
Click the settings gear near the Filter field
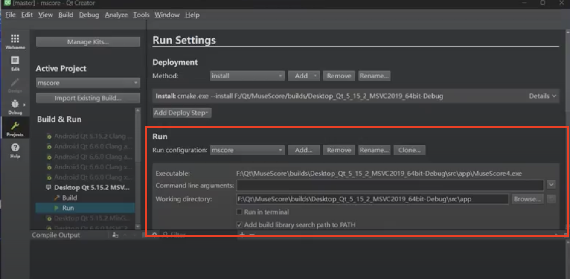pyautogui.click(x=154, y=234)
